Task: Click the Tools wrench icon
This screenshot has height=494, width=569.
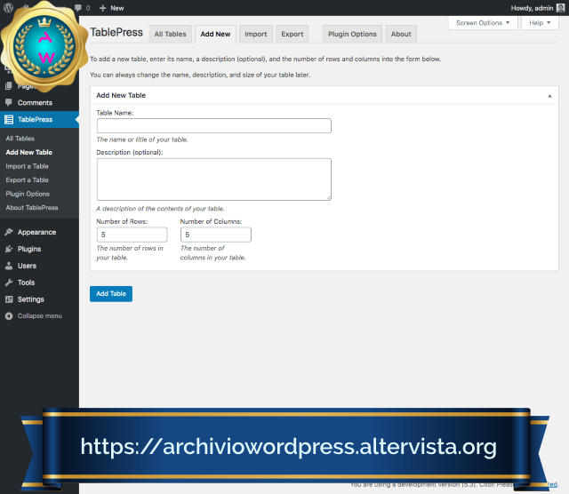Action: point(9,283)
